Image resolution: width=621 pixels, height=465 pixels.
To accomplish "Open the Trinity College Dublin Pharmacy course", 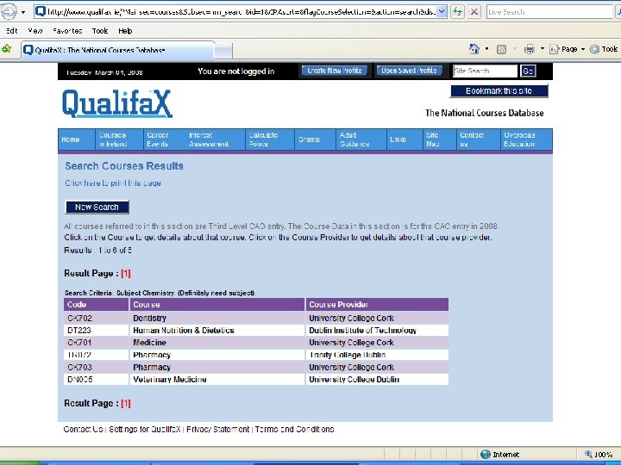I will pyautogui.click(x=152, y=355).
